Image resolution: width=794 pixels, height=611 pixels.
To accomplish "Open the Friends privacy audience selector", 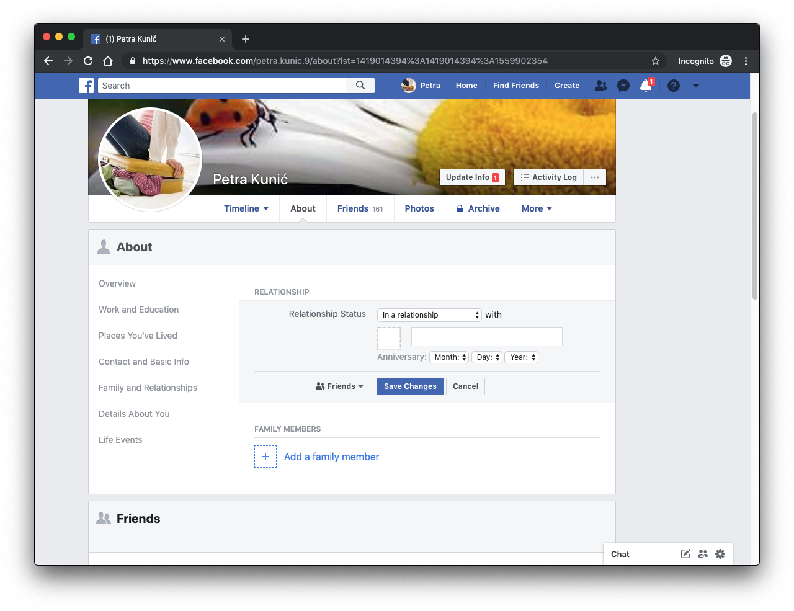I will click(x=339, y=386).
